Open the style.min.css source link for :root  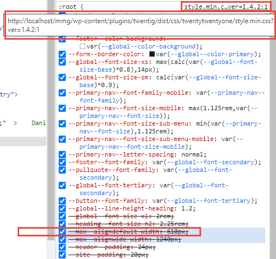[226, 7]
